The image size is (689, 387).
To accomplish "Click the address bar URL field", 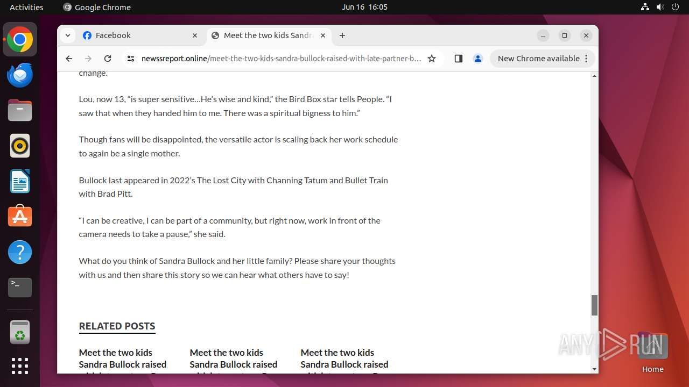I will [281, 59].
